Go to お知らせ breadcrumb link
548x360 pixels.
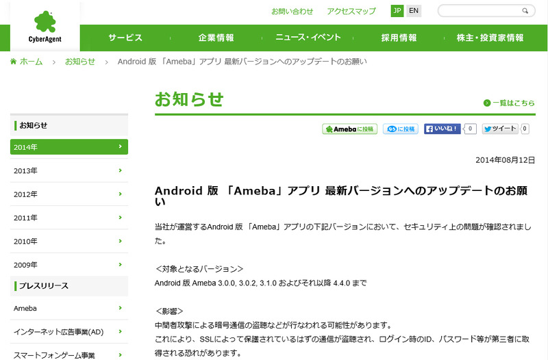click(x=79, y=62)
